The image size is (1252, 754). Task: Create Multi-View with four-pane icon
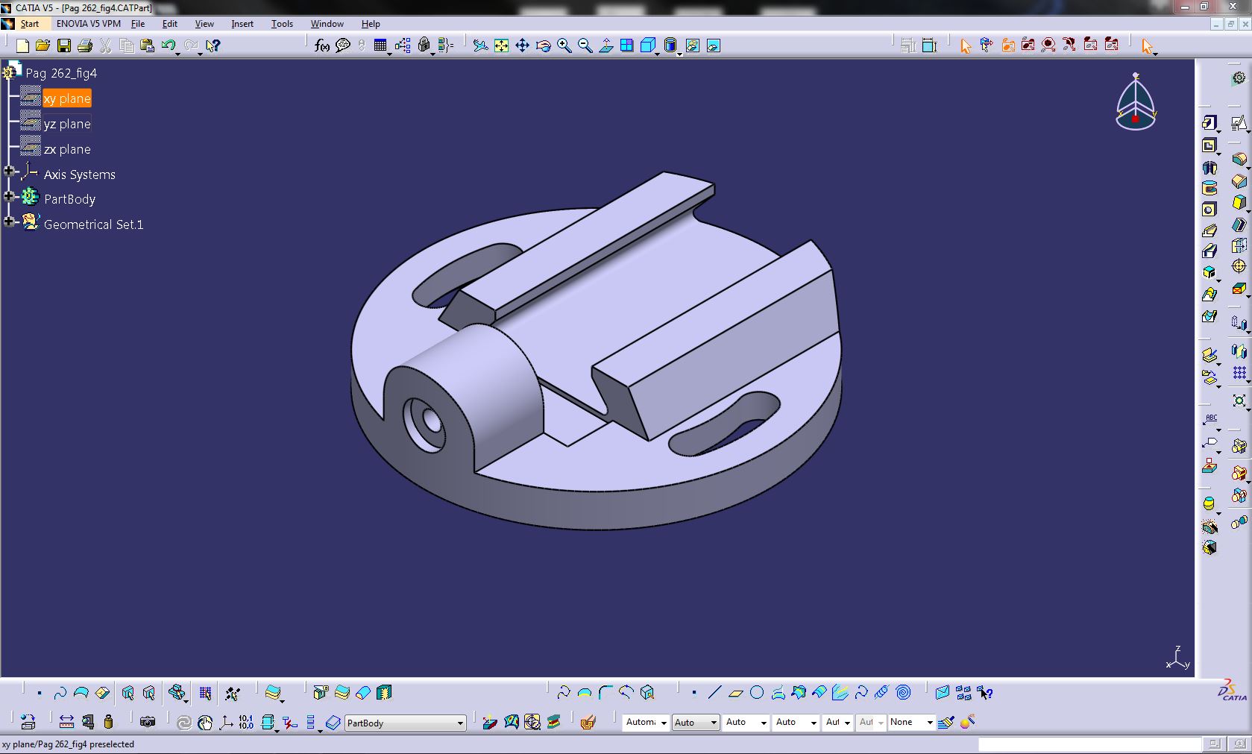coord(627,46)
